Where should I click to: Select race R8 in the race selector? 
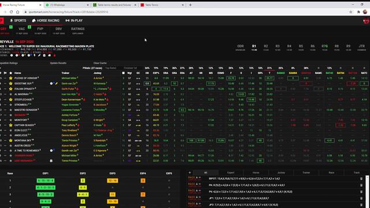[336, 47]
